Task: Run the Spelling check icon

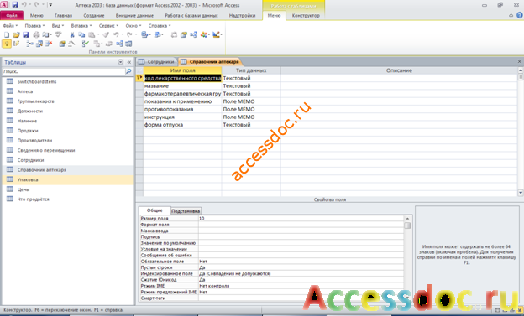Action: pos(59,34)
